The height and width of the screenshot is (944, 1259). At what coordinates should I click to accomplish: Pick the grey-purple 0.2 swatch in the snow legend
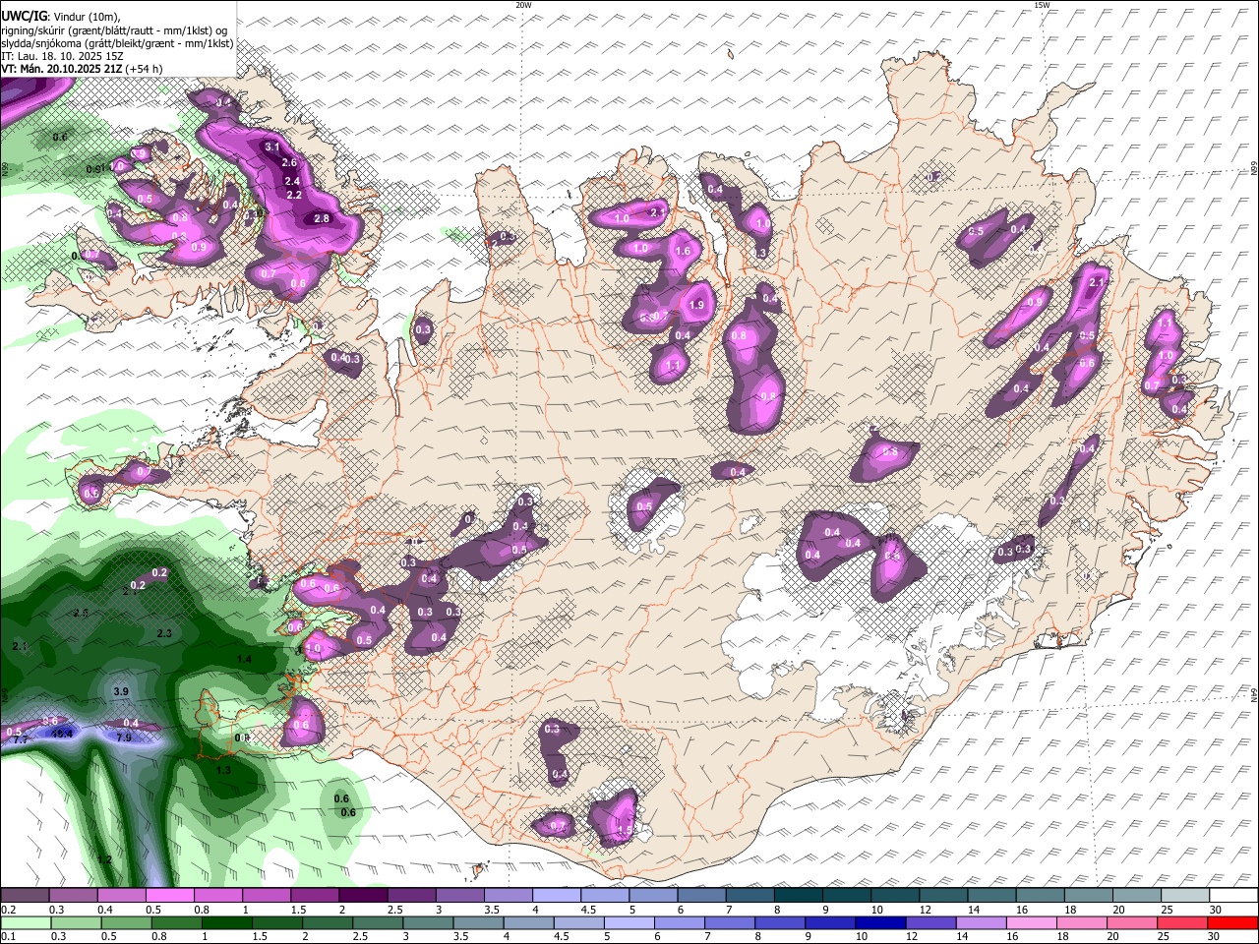(x=24, y=896)
